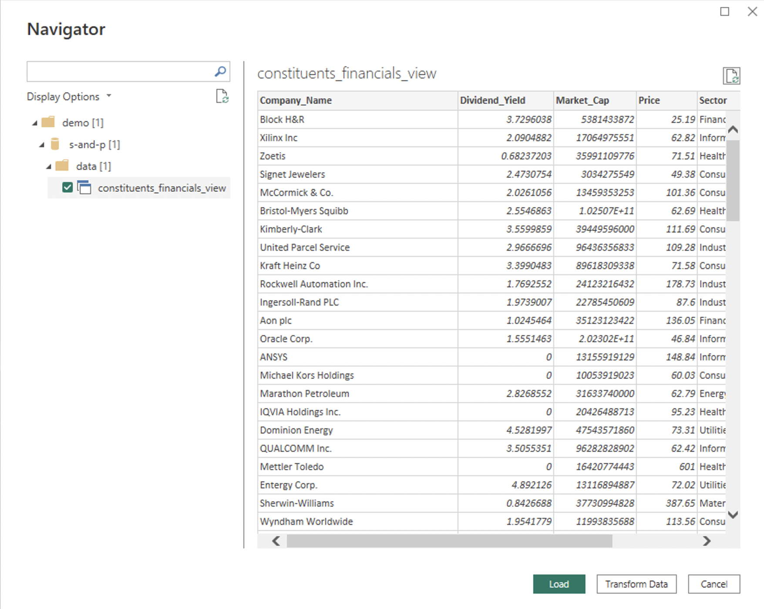
Task: Select the data [1] tree item
Action: click(94, 166)
